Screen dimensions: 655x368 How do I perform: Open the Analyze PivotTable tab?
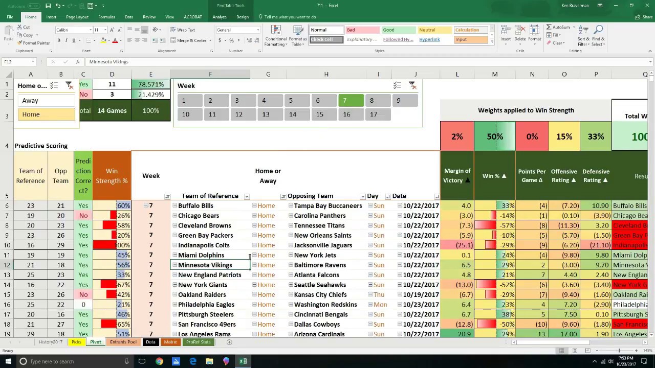pos(220,17)
